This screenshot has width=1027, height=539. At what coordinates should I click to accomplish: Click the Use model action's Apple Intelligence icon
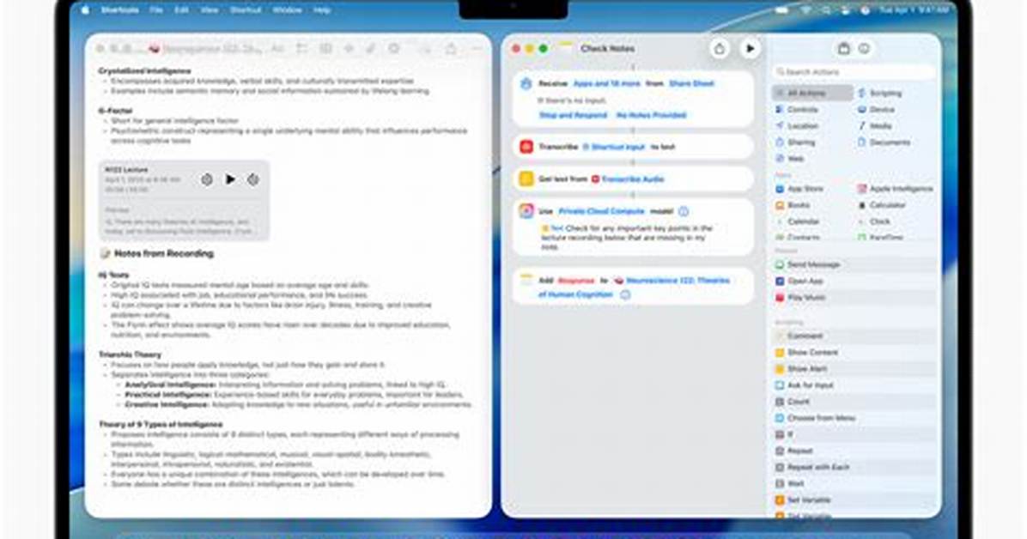click(526, 211)
